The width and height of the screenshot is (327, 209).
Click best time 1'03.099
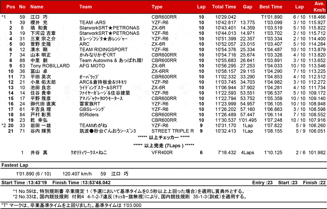click(x=273, y=22)
